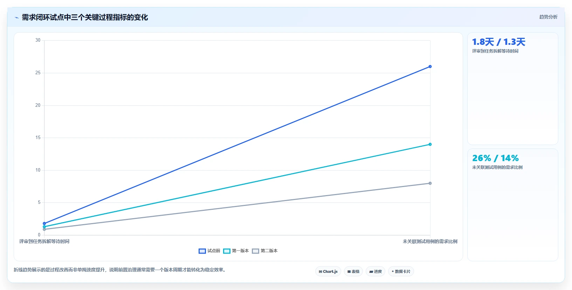572x290 pixels.
Task: Click the 26% / 14% stat value
Action: (x=495, y=158)
